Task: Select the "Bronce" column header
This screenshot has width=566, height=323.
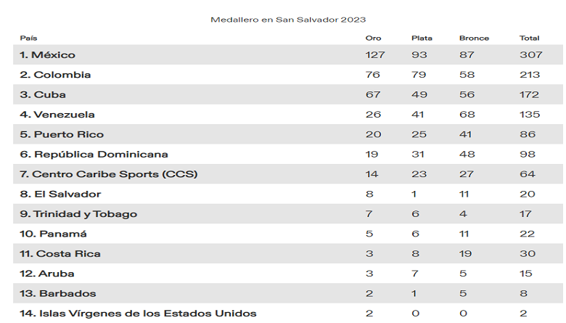Action: click(x=474, y=38)
